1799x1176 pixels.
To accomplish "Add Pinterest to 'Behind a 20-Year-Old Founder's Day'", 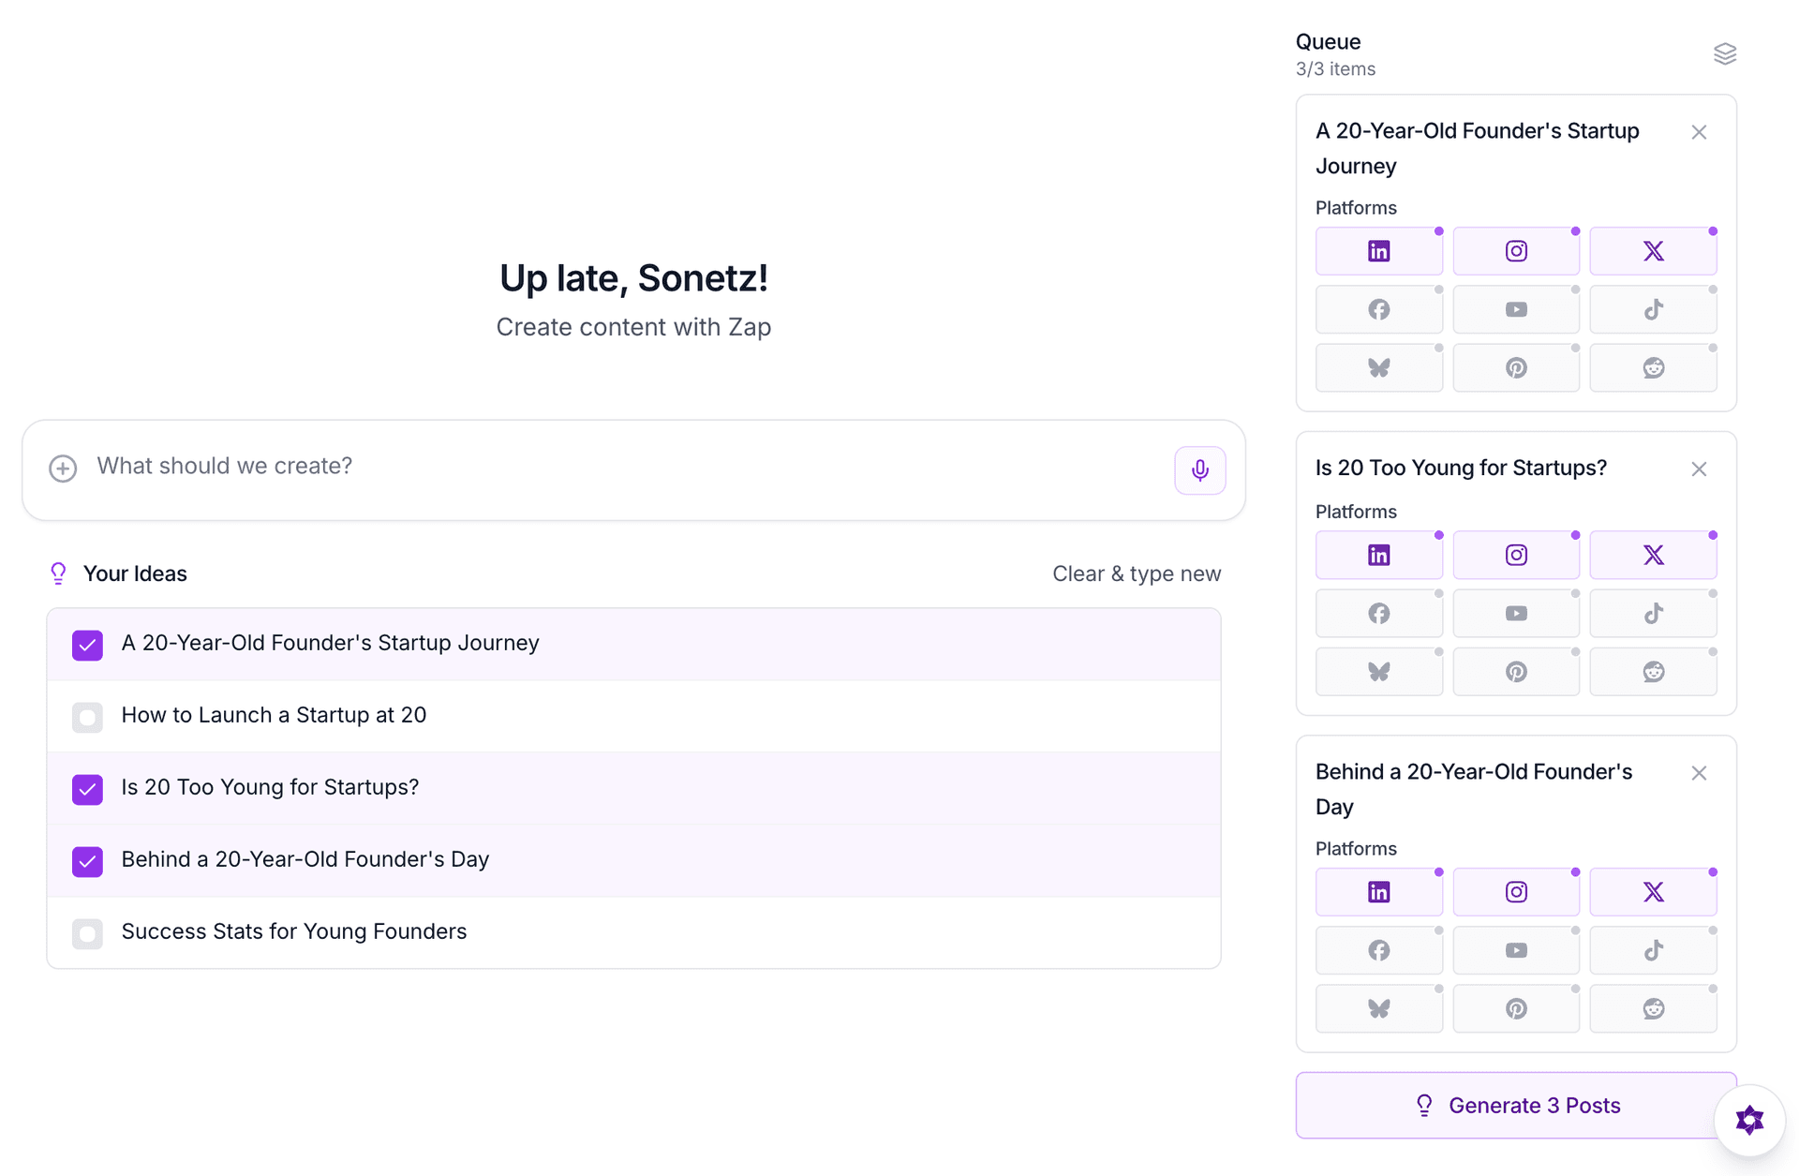I will [x=1516, y=1008].
